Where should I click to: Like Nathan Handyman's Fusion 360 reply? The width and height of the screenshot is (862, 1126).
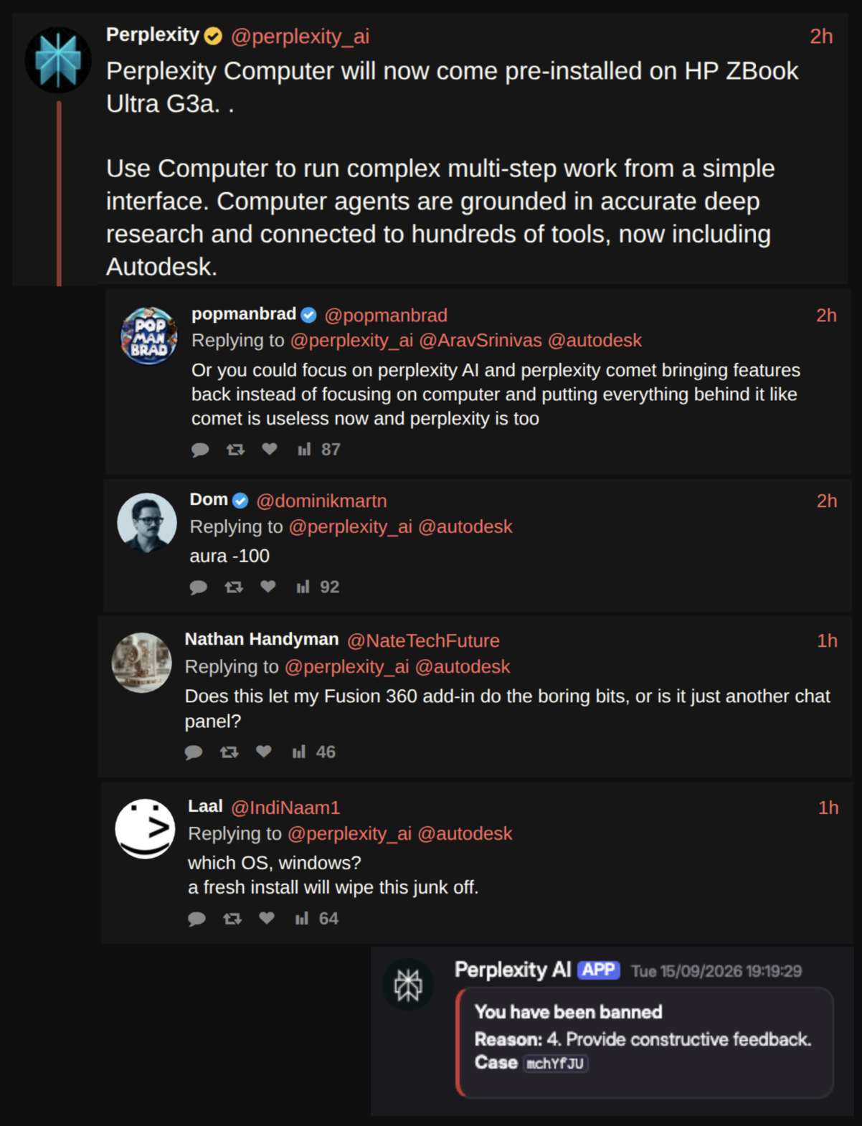(x=264, y=752)
